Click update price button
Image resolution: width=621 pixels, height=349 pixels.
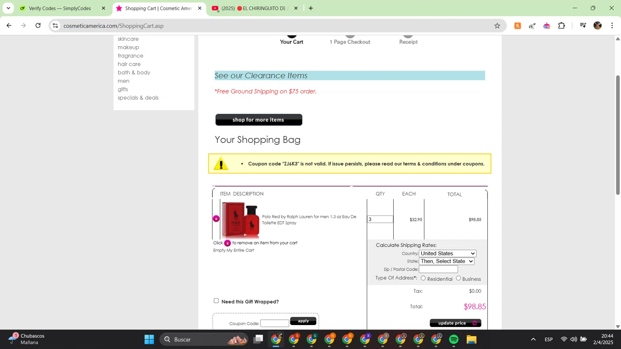(x=455, y=323)
